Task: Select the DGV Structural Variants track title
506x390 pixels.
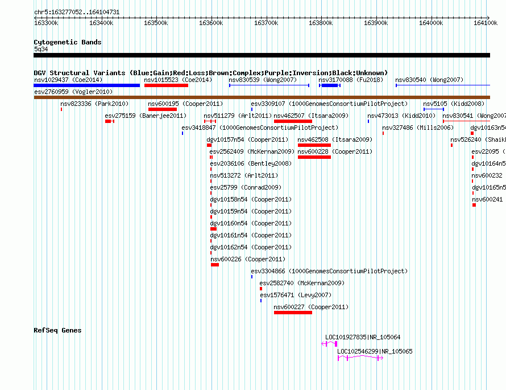Action: point(211,73)
